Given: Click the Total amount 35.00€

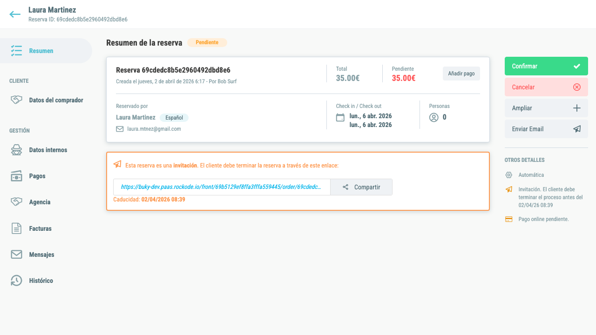Looking at the screenshot, I should [x=348, y=78].
